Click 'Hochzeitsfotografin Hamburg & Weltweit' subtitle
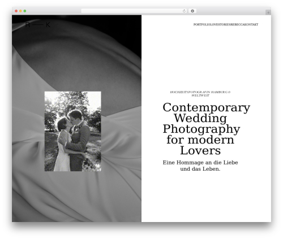The width and height of the screenshot is (283, 239). click(x=200, y=94)
